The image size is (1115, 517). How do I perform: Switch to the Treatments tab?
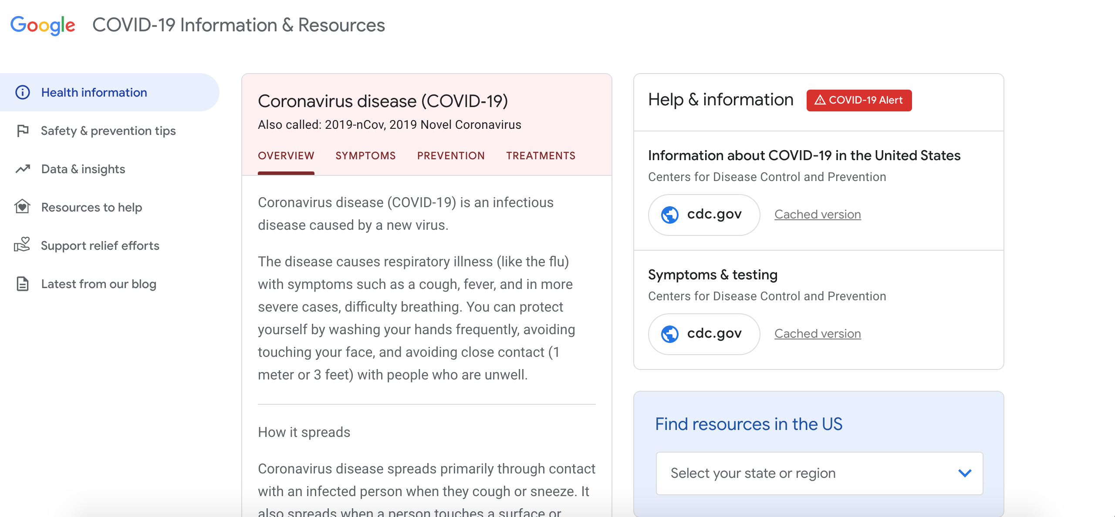point(541,156)
